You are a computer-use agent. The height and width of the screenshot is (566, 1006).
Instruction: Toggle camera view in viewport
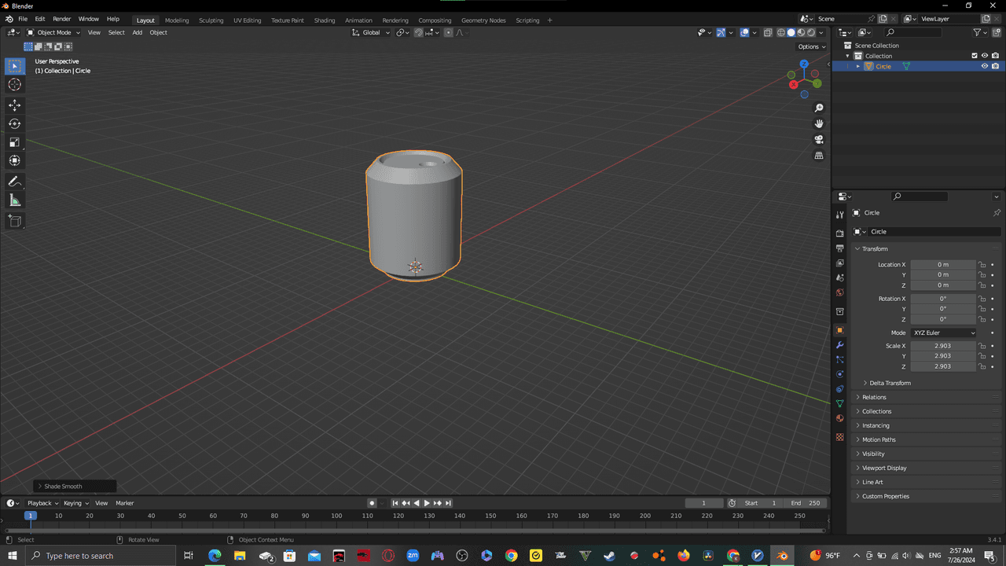(819, 140)
